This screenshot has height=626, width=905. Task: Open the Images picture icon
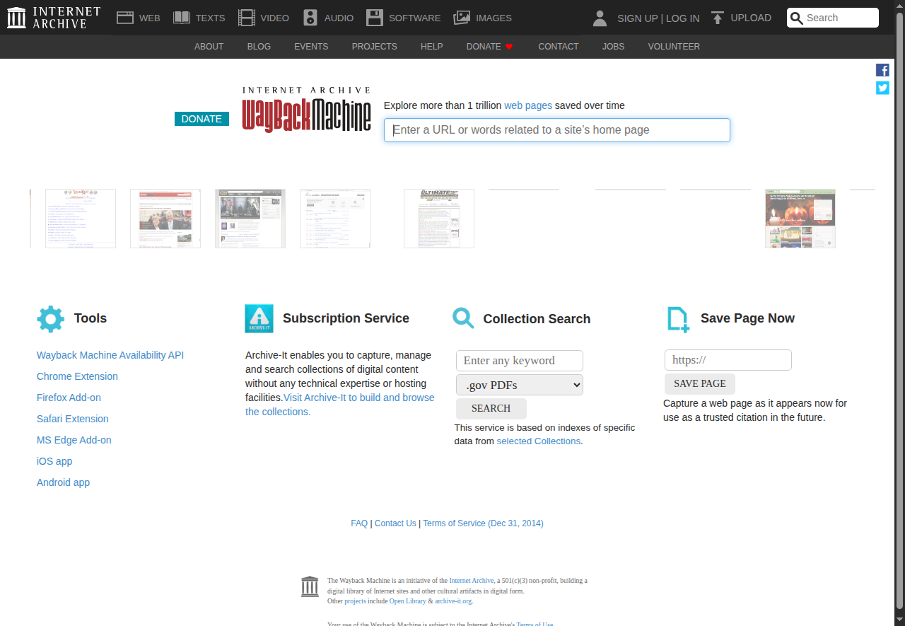tap(462, 18)
